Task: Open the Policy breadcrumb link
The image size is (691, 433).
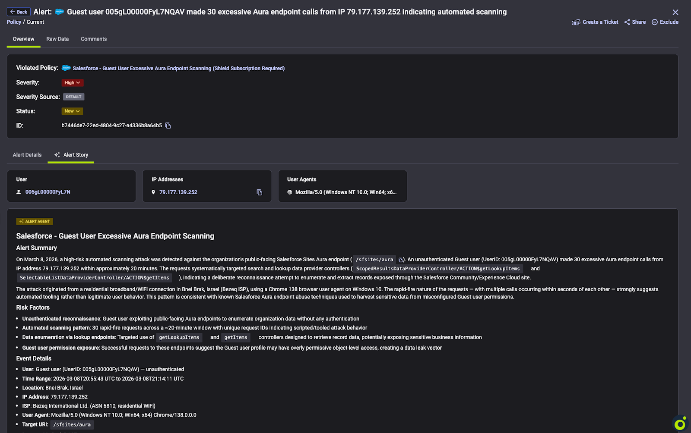Action: click(x=14, y=22)
